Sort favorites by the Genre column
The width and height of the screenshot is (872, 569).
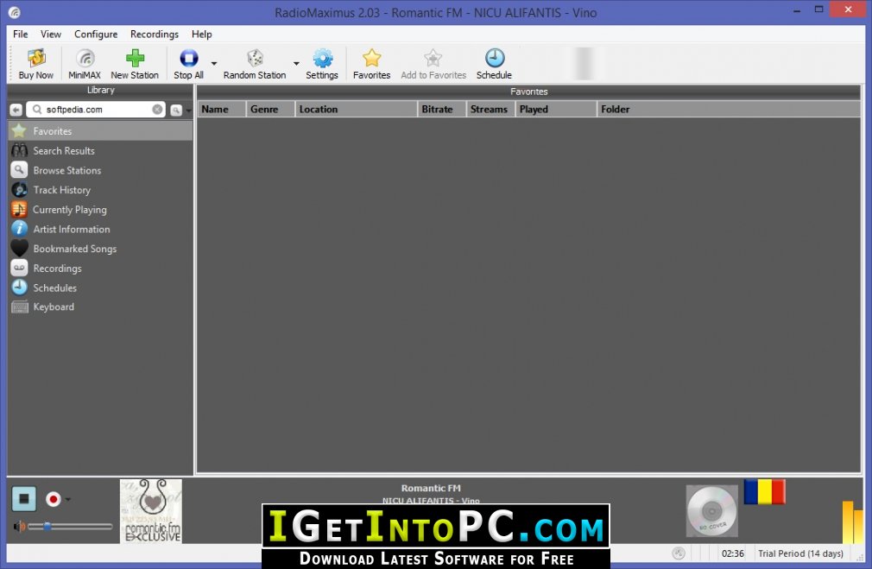pyautogui.click(x=270, y=109)
